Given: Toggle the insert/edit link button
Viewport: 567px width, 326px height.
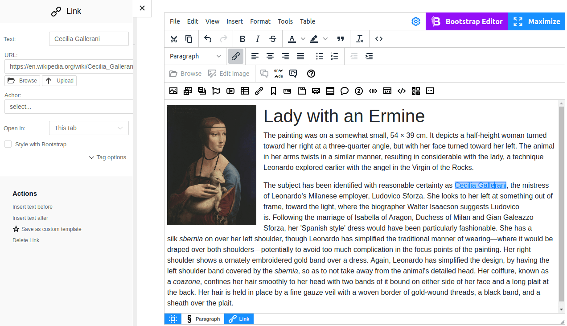Looking at the screenshot, I should pyautogui.click(x=236, y=56).
